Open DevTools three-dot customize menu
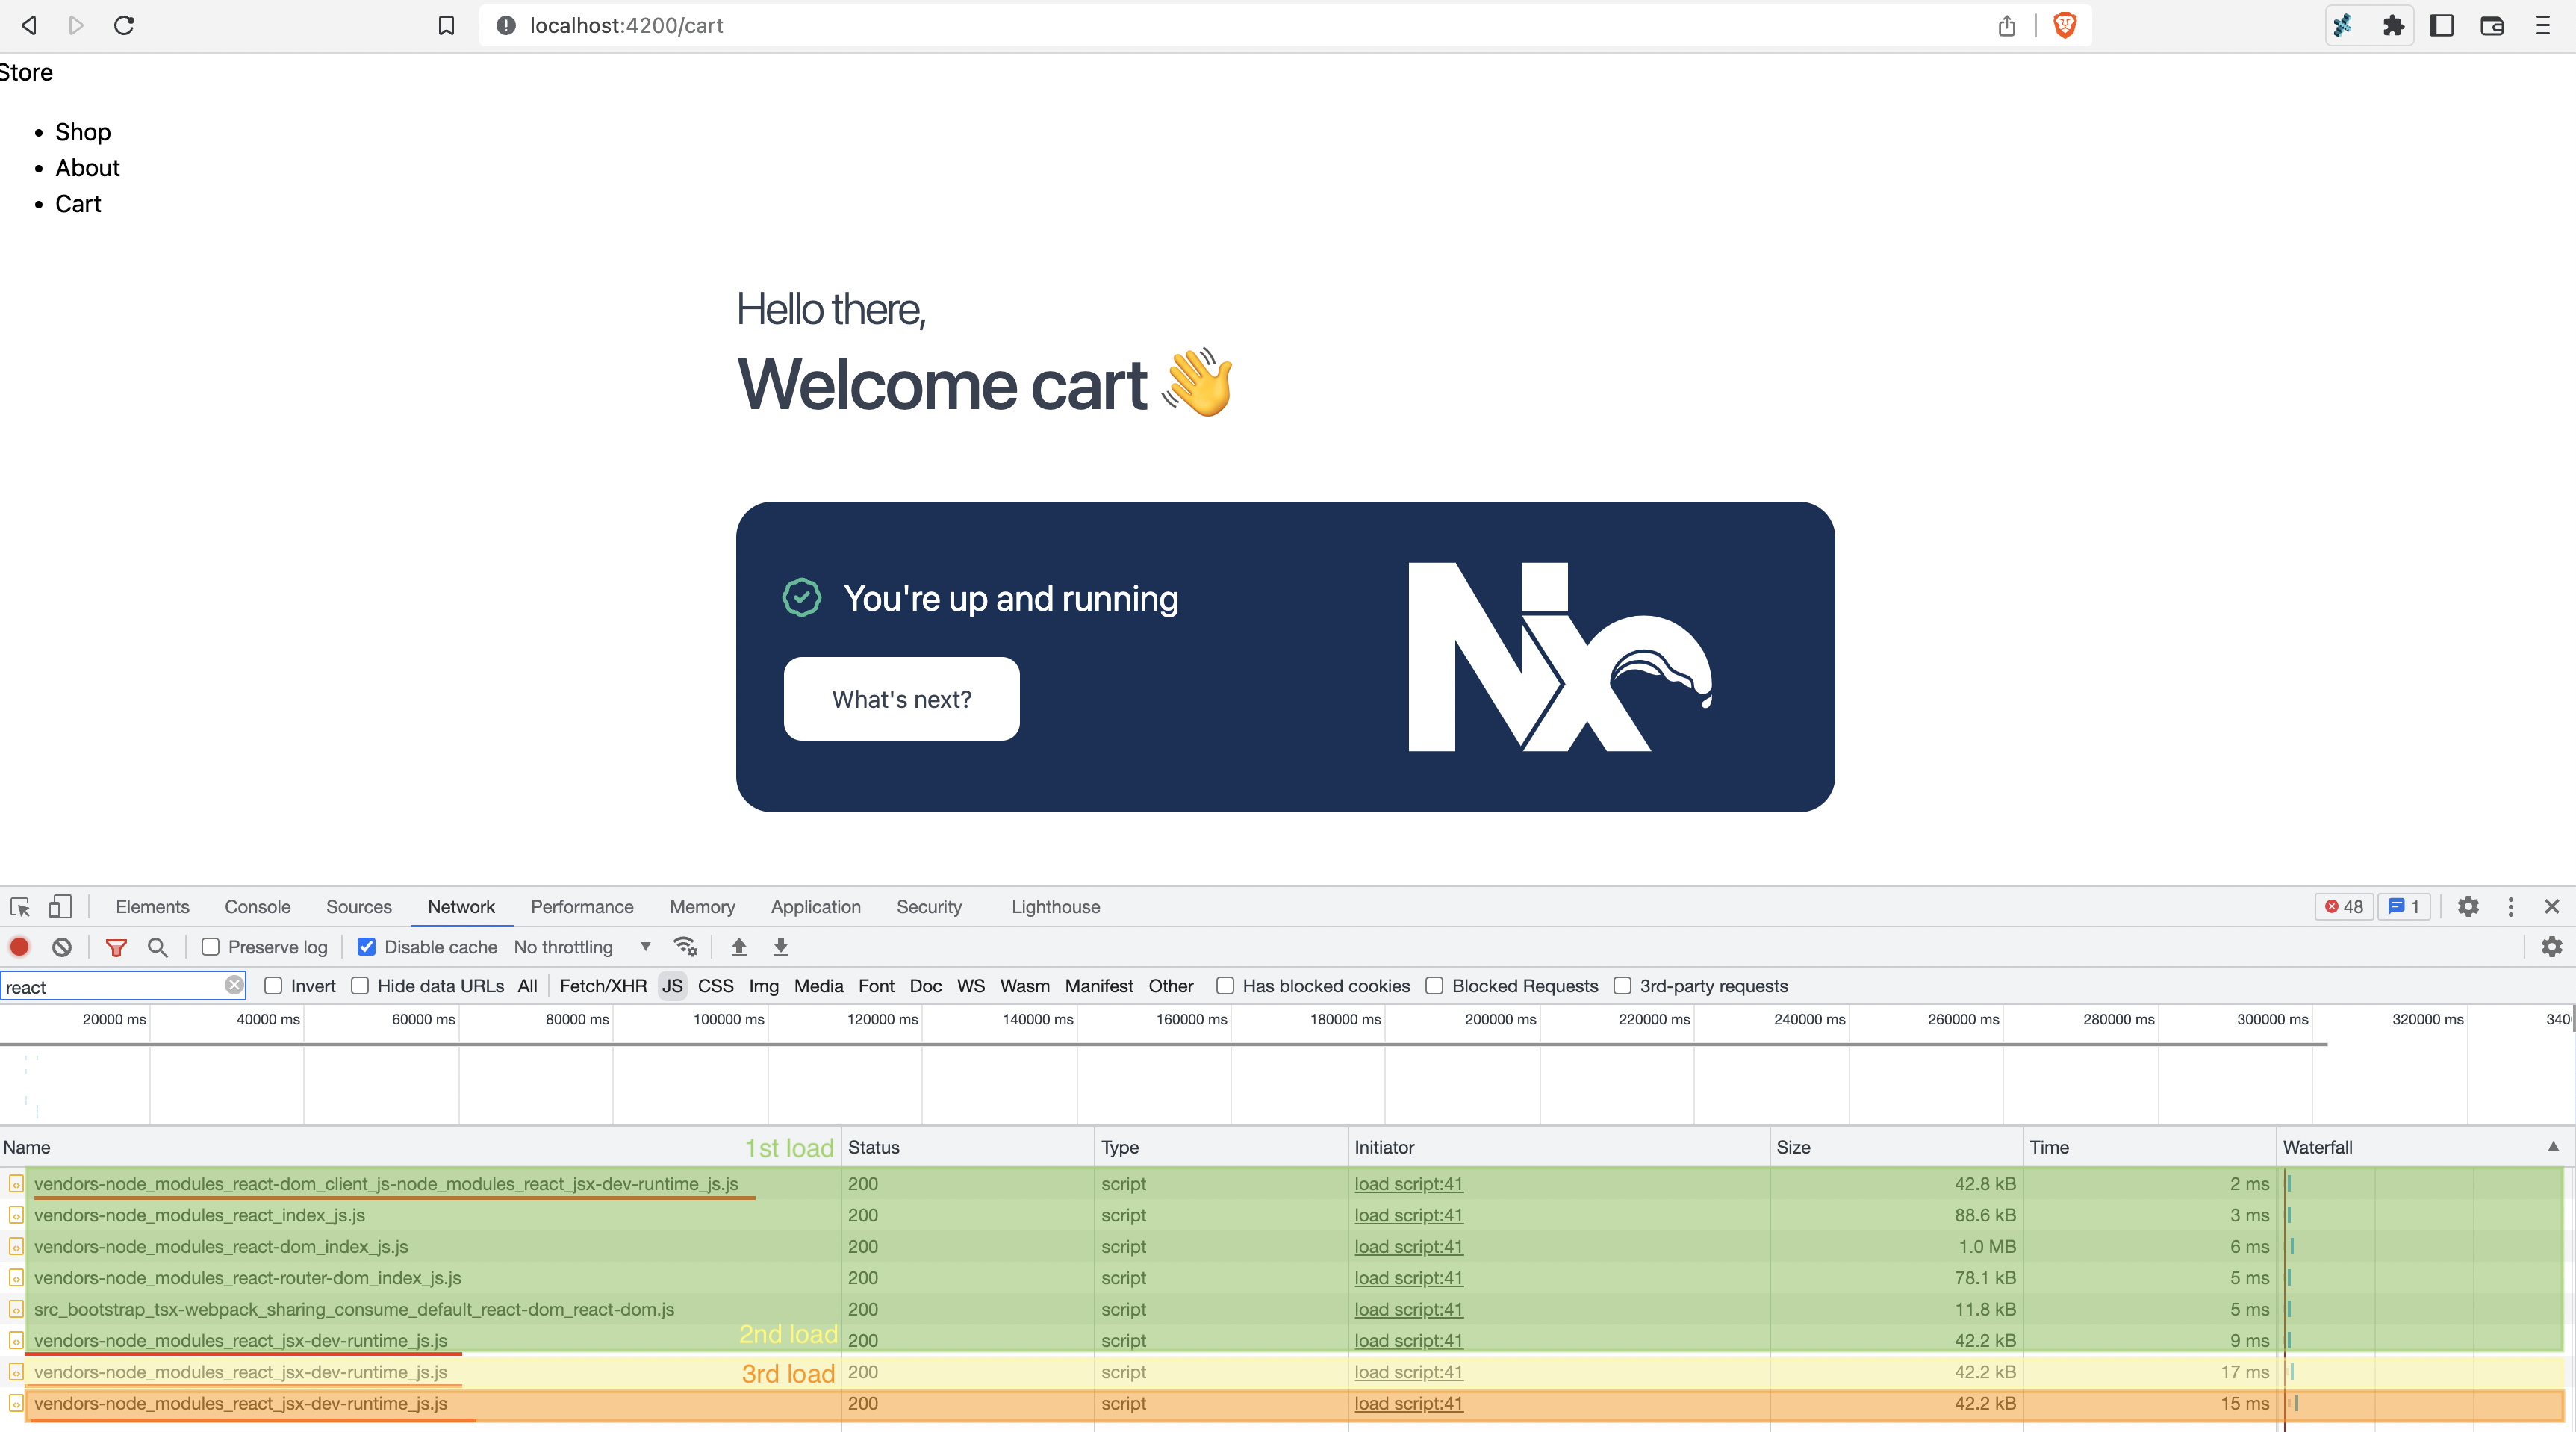Viewport: 2576px width, 1432px height. tap(2510, 906)
